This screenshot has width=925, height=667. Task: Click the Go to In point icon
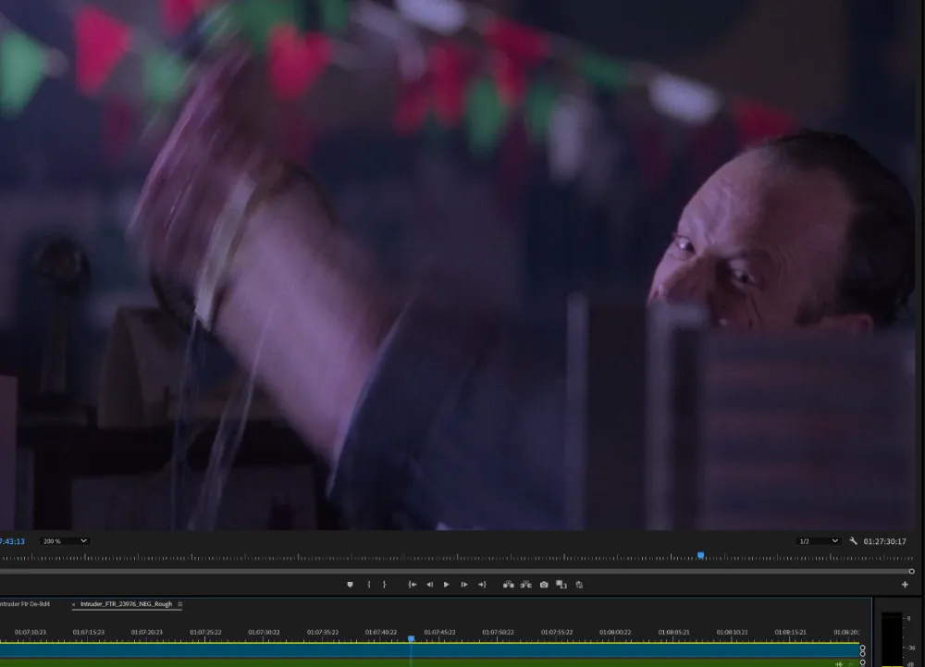[413, 585]
